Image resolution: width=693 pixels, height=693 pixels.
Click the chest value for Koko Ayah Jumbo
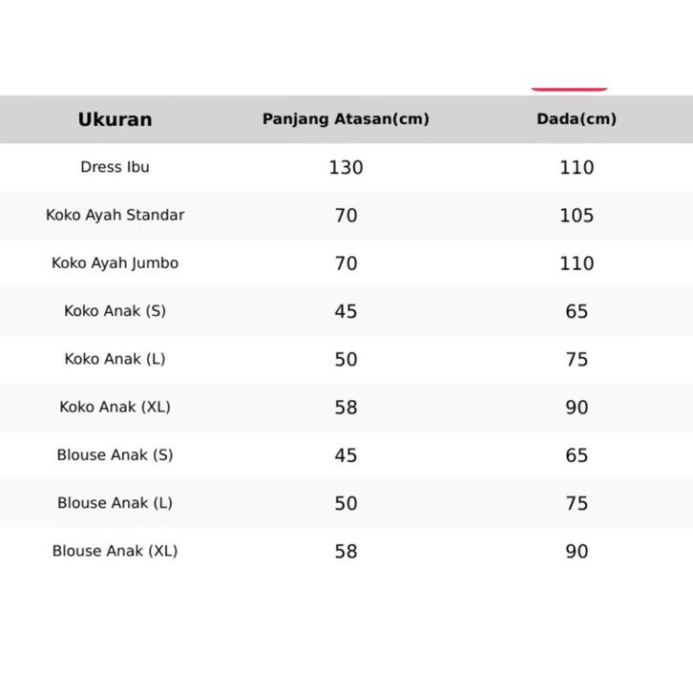(x=577, y=263)
